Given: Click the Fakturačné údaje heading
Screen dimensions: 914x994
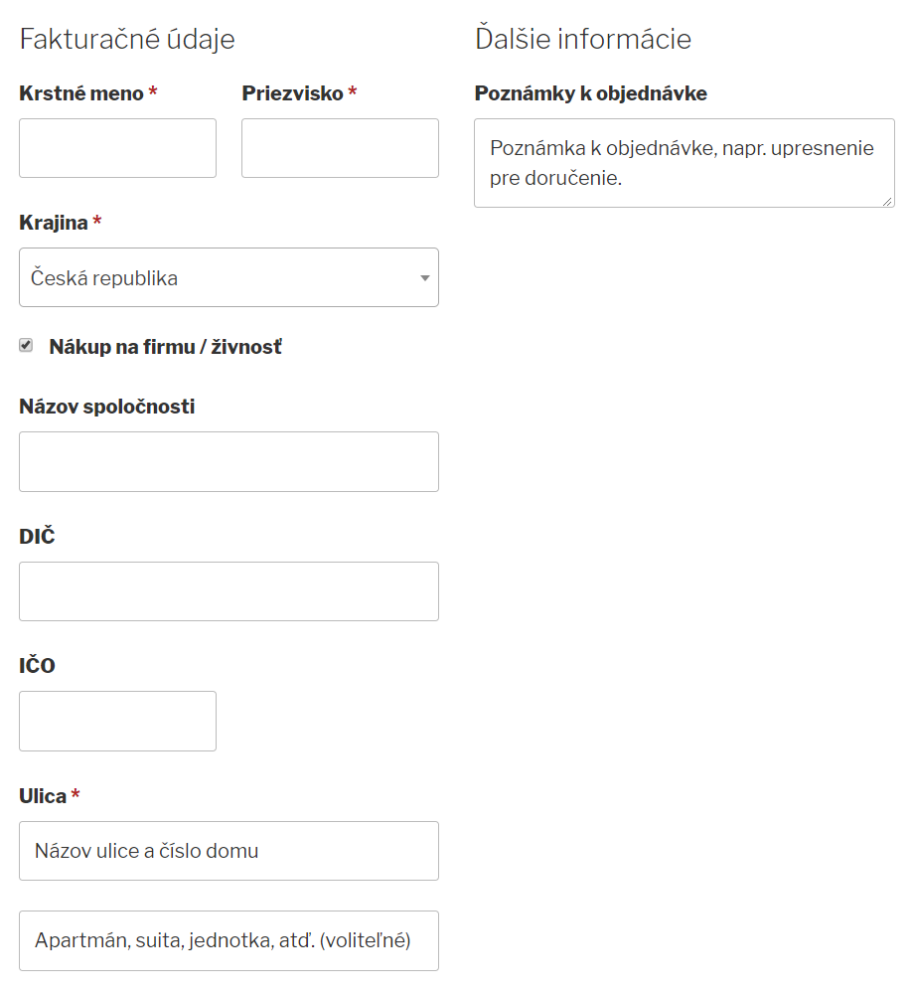Looking at the screenshot, I should [x=127, y=39].
